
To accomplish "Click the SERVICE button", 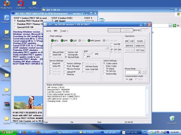I will (129, 46).
